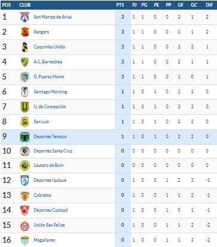
Task: Click the San Marcos de Arica crest
Action: click(25, 17)
